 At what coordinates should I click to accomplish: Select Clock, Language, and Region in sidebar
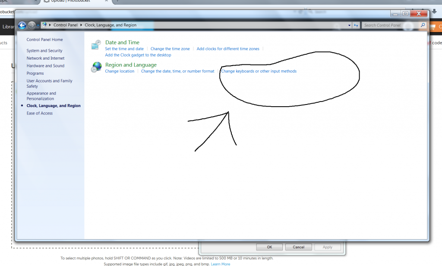[x=54, y=106]
